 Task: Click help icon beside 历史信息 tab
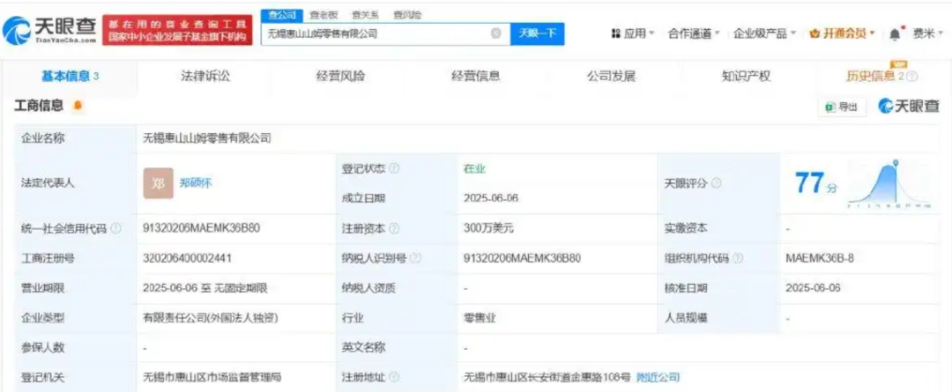pyautogui.click(x=912, y=77)
